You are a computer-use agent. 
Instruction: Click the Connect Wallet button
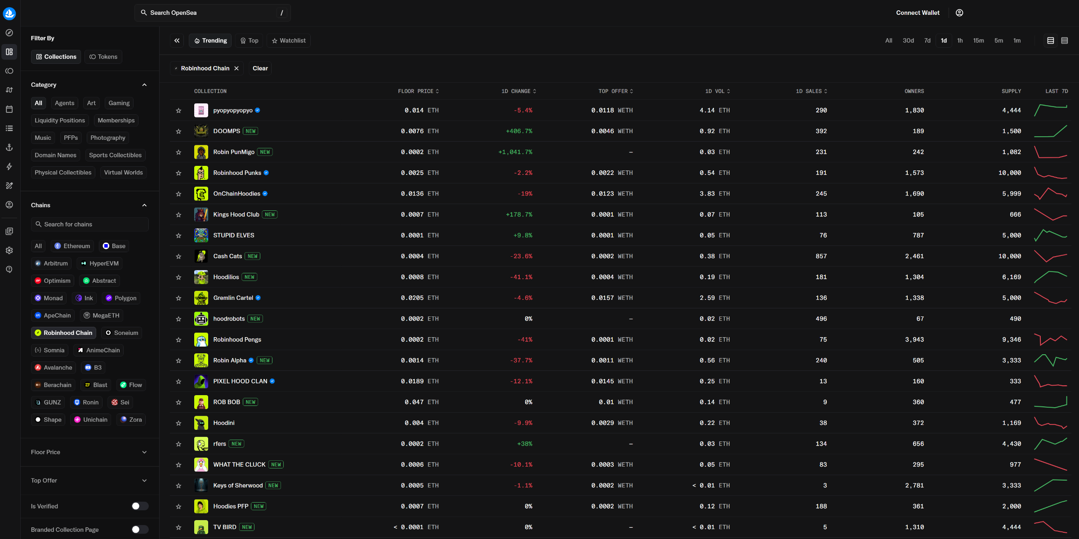coord(918,13)
